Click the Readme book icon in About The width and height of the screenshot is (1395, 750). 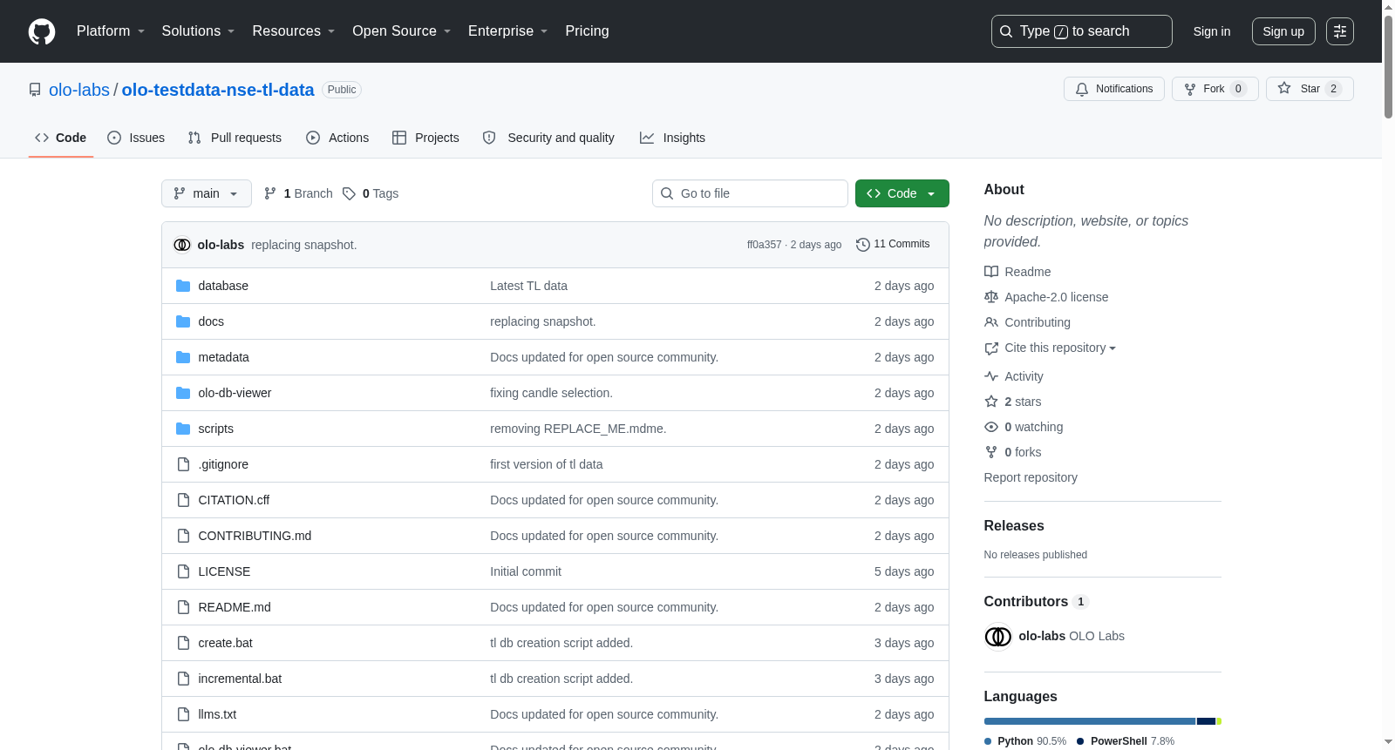point(991,272)
